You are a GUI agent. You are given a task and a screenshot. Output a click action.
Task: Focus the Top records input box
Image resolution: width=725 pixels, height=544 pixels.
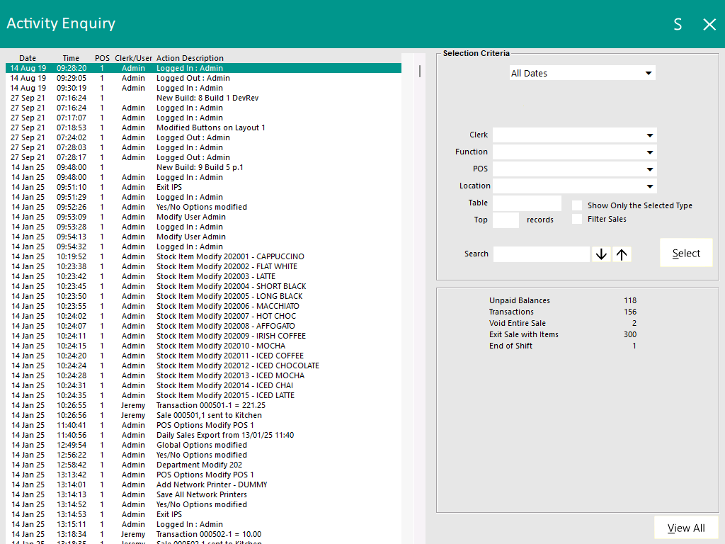[506, 220]
